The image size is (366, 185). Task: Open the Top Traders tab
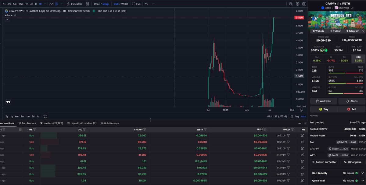(x=27, y=123)
